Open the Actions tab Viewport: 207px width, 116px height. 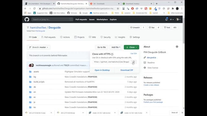(x=65, y=37)
